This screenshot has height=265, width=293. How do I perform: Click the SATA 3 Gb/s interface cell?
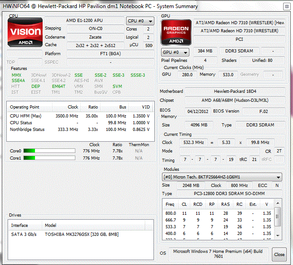point(24,235)
